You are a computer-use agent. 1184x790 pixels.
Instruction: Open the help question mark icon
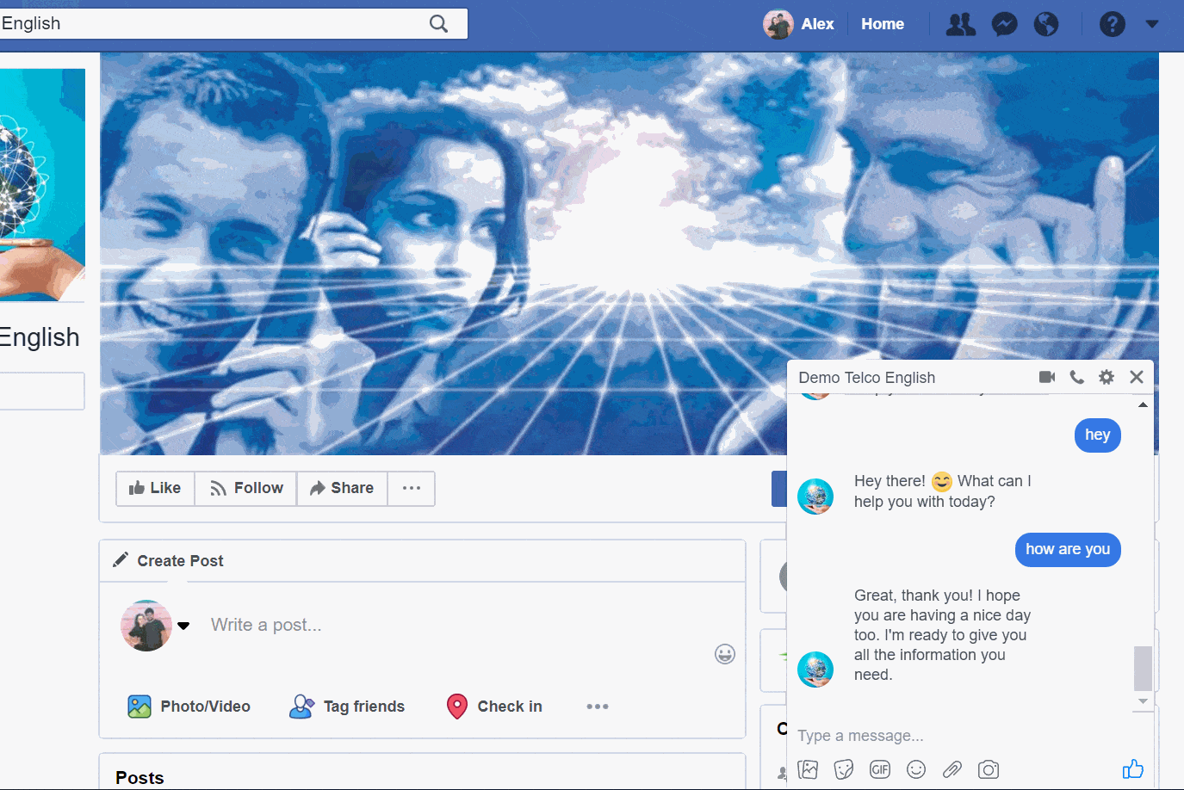tap(1112, 24)
